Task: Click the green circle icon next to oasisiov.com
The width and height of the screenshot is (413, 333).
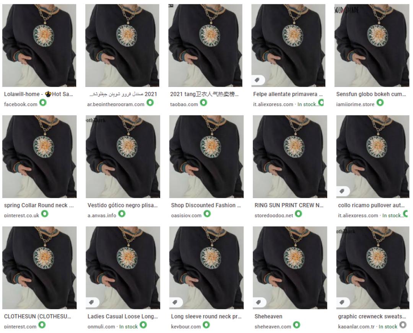Action: (207, 213)
